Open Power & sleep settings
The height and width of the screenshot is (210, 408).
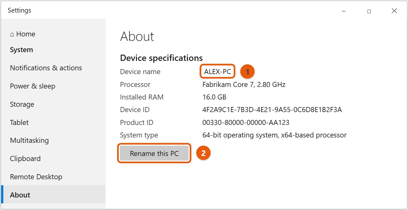pyautogui.click(x=33, y=86)
